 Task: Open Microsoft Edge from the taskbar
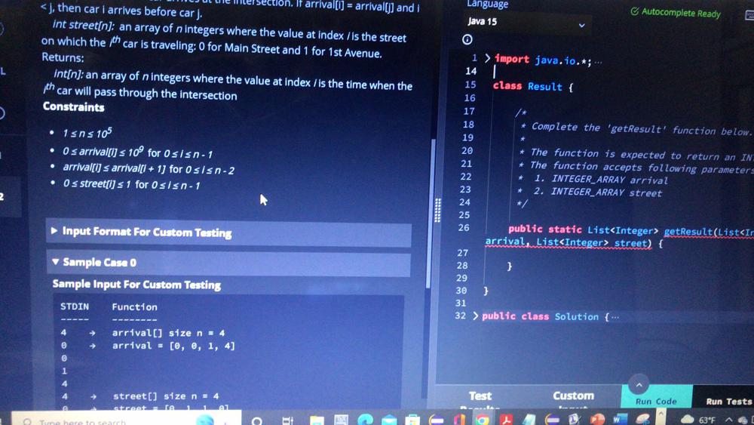[366, 420]
